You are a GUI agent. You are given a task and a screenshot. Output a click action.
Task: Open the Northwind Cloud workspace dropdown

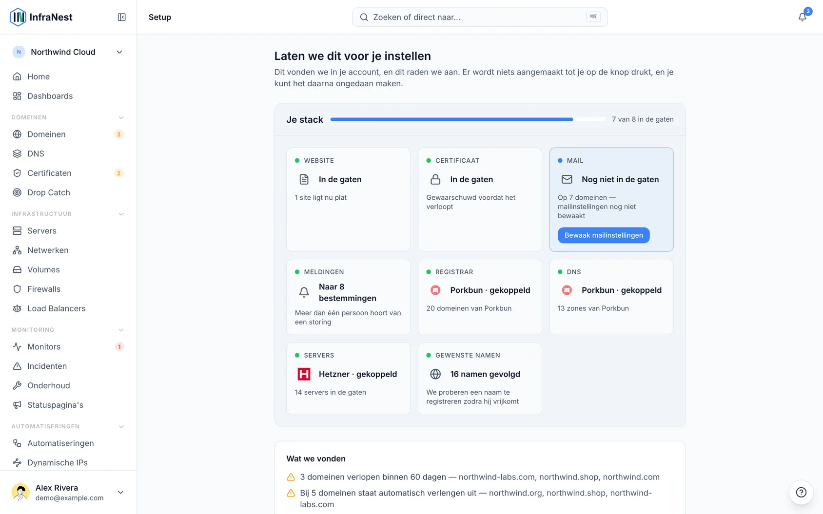point(68,52)
